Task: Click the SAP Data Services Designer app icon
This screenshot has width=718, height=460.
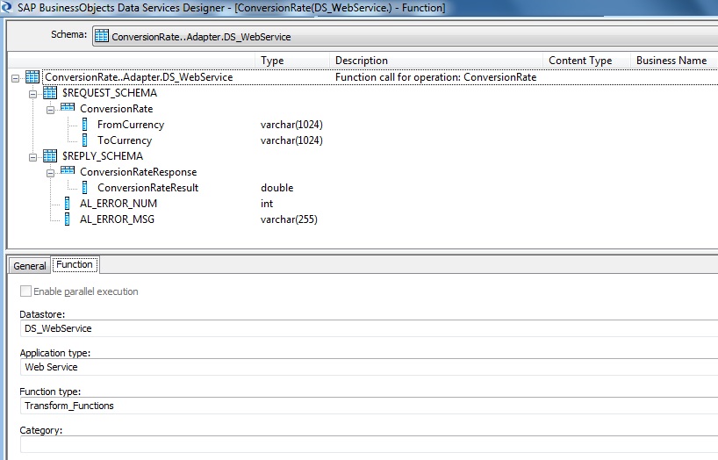Action: [x=6, y=7]
